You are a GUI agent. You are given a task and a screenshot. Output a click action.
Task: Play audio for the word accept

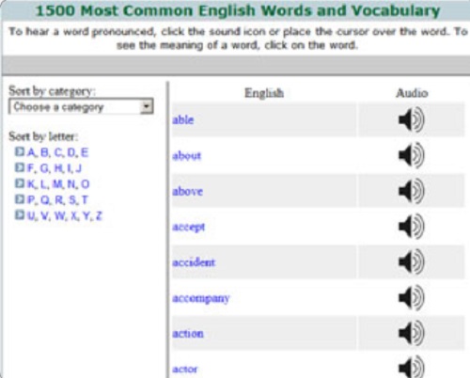pyautogui.click(x=412, y=227)
